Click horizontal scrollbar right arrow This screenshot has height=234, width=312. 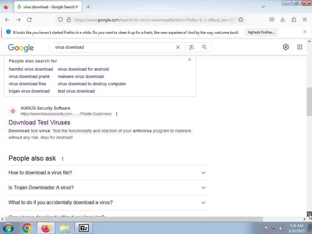[x=304, y=219]
